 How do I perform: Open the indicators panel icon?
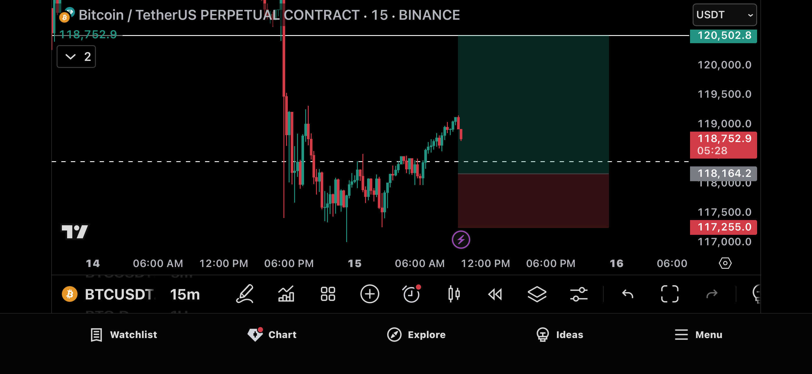[286, 294]
